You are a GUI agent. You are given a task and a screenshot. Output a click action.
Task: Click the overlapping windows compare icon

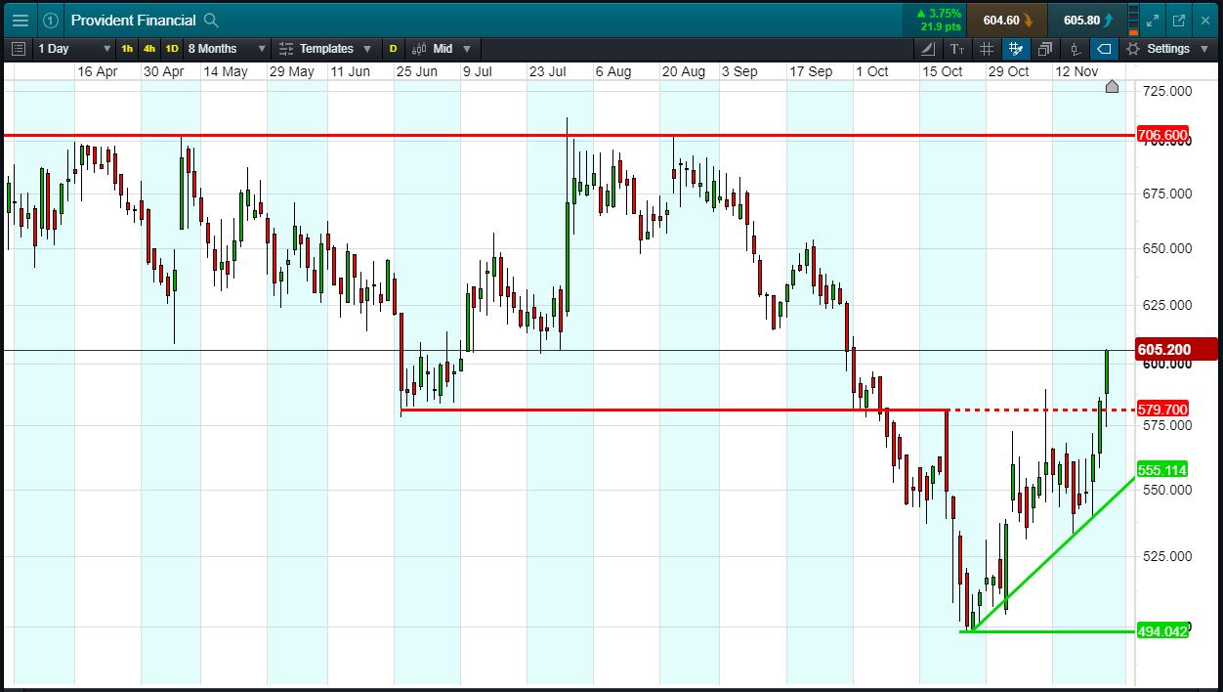click(x=1045, y=48)
